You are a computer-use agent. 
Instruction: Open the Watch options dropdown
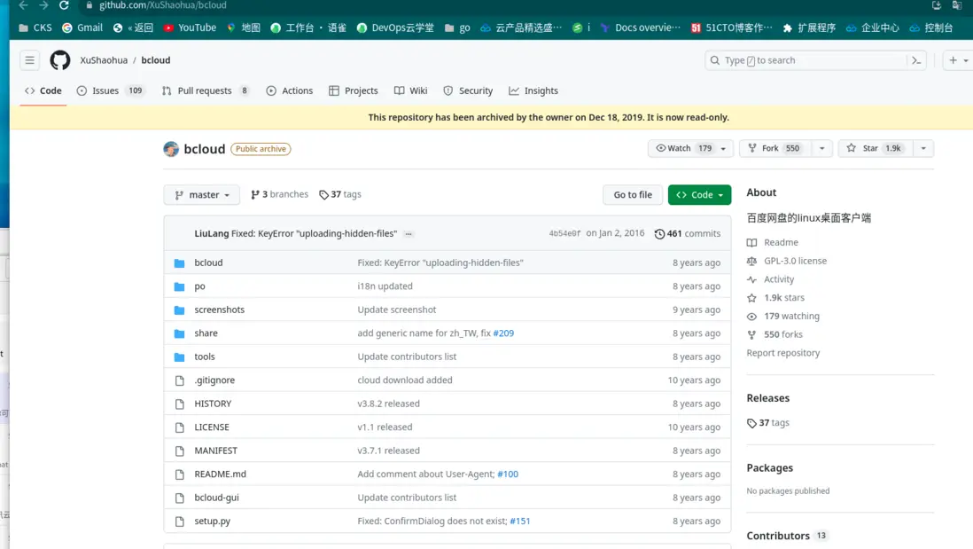(x=723, y=148)
